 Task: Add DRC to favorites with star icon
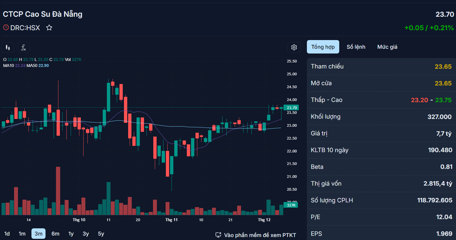[49, 28]
